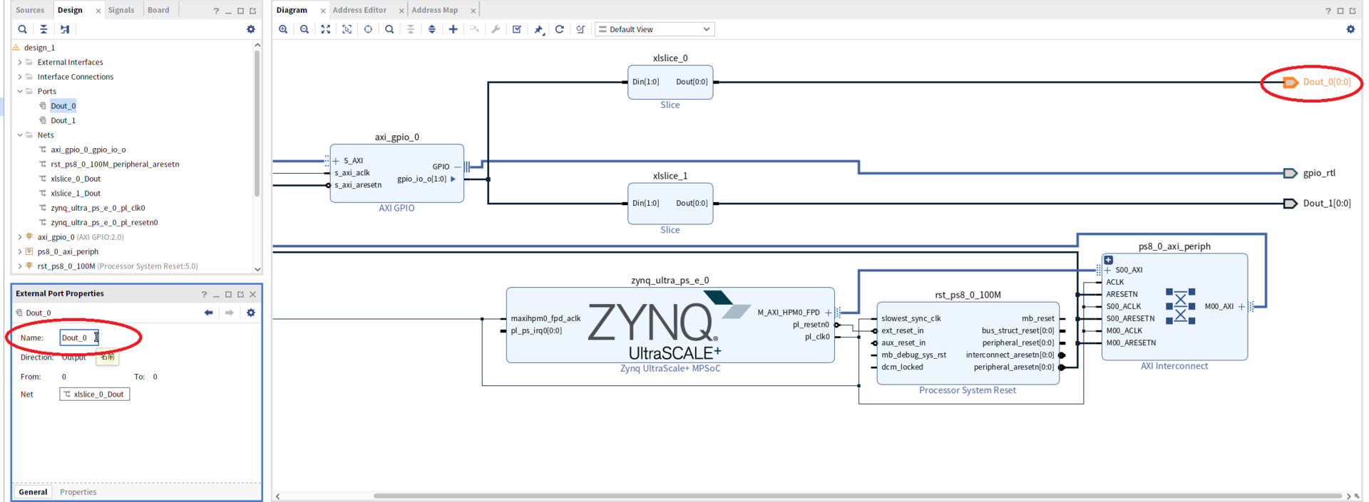Expand axi_gpio_0 tree node

coord(20,237)
